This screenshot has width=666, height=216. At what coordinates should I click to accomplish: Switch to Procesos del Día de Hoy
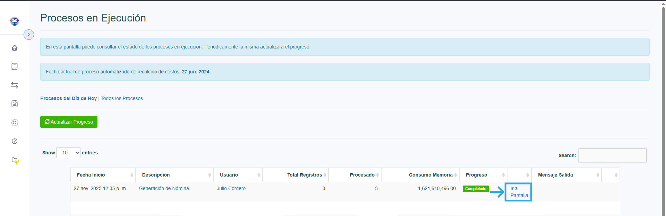click(68, 98)
